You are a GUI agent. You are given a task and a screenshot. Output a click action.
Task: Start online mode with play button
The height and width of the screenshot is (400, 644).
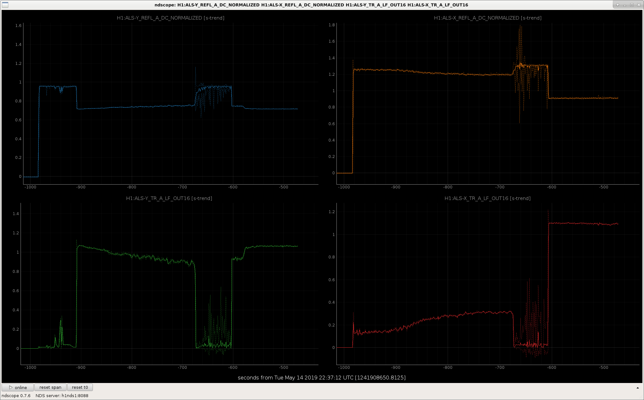coord(18,387)
